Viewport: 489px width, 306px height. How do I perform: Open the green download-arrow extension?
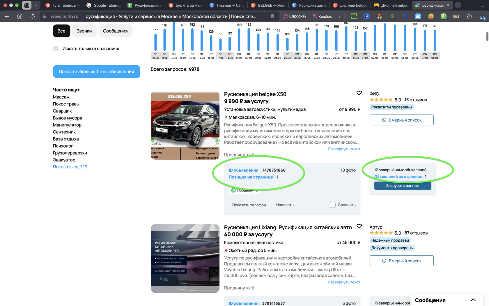coord(444,16)
